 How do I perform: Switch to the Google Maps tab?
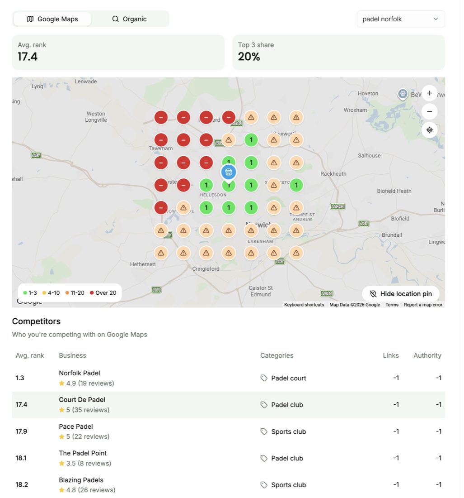(x=52, y=19)
